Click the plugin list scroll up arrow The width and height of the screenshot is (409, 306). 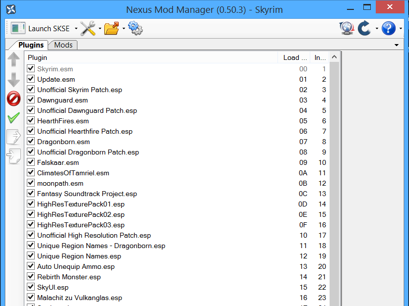(334, 57)
